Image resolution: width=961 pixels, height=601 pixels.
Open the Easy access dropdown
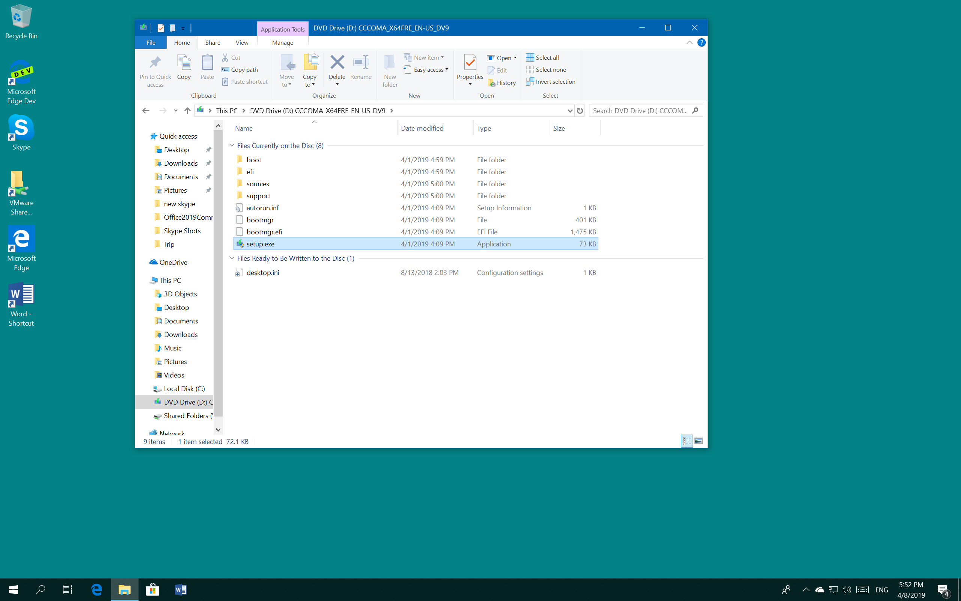click(x=426, y=69)
